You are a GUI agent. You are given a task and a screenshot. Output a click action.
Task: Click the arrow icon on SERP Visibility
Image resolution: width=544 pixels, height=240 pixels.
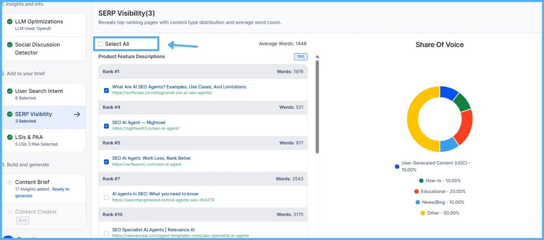click(x=77, y=114)
